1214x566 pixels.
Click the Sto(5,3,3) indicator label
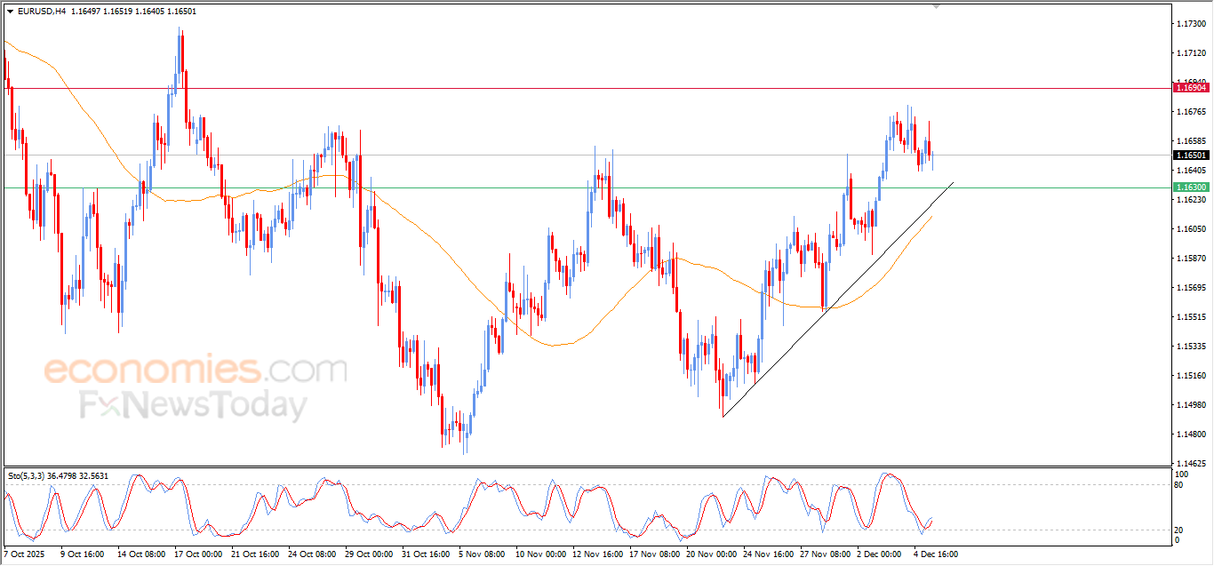(29, 476)
